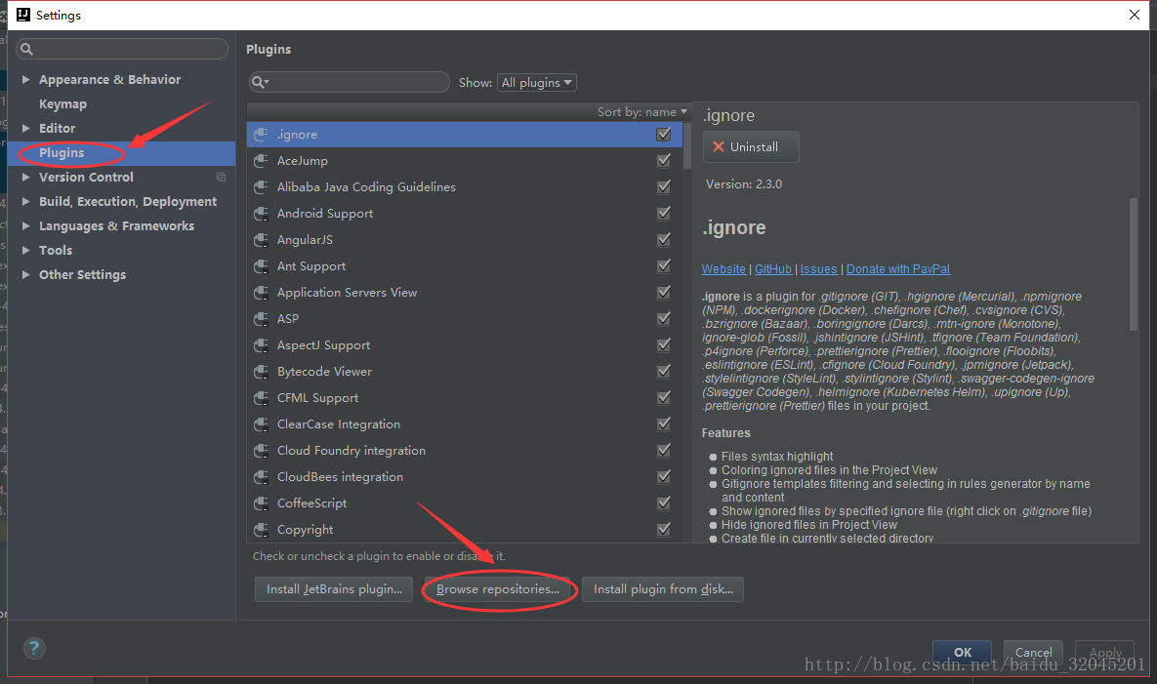This screenshot has height=684, width=1157.
Task: Open the Sort by name dropdown
Action: 641,112
